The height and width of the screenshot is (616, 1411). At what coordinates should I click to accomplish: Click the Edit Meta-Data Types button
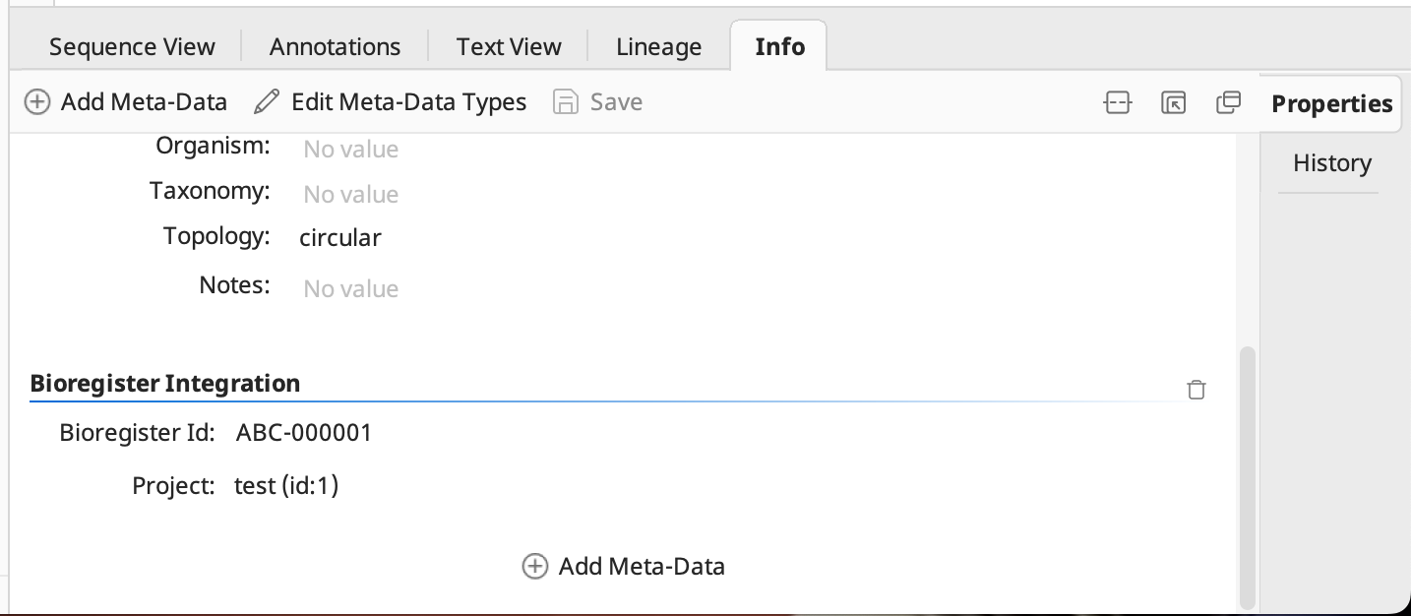407,101
